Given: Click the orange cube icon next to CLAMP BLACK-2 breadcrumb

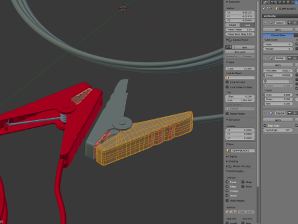Looking at the screenshot, I should (x=277, y=9).
